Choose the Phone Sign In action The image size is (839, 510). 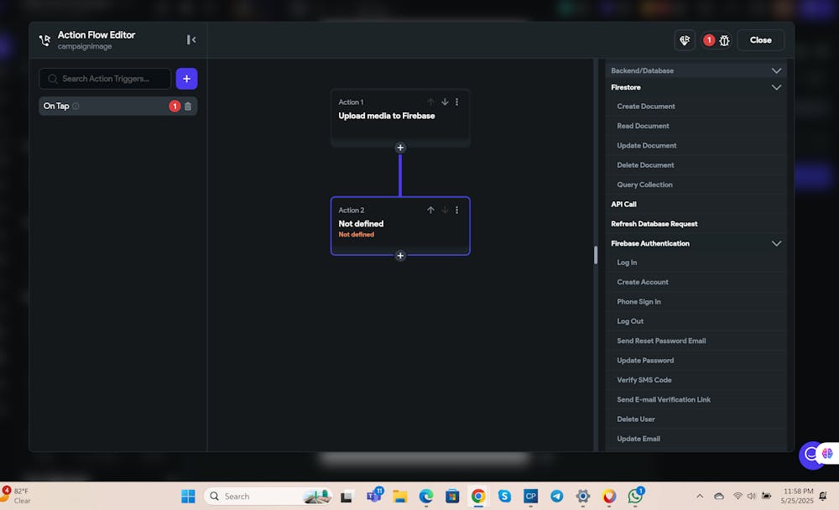tap(696, 302)
